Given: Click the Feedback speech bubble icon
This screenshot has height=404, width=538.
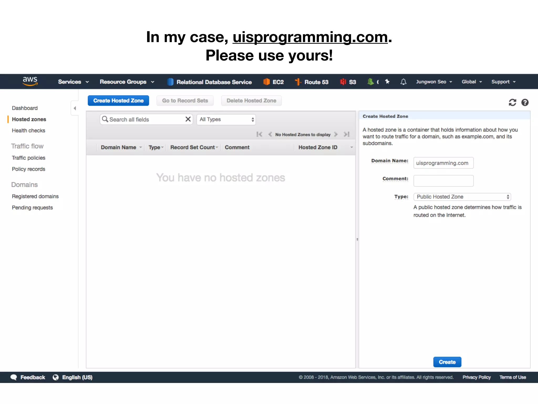Looking at the screenshot, I should (x=14, y=377).
